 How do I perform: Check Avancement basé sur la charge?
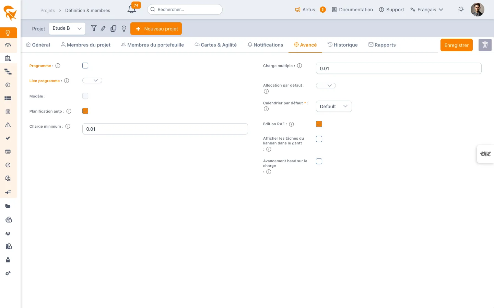(x=319, y=162)
